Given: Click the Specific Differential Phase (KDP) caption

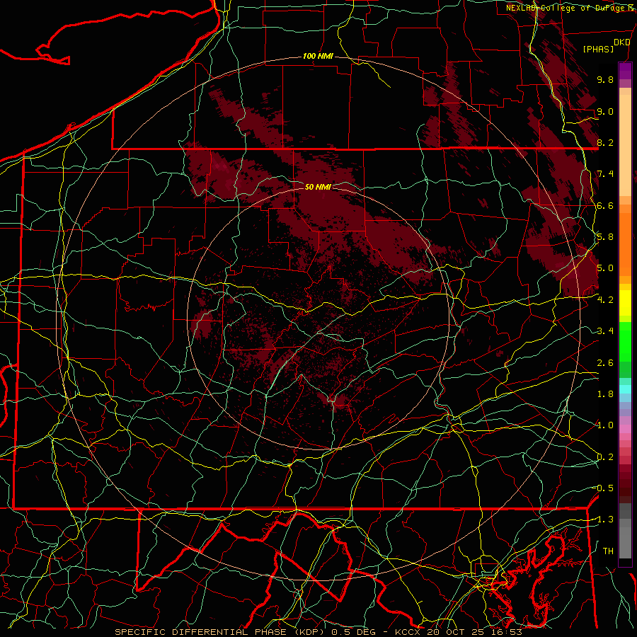Looking at the screenshot, I should (x=220, y=632).
